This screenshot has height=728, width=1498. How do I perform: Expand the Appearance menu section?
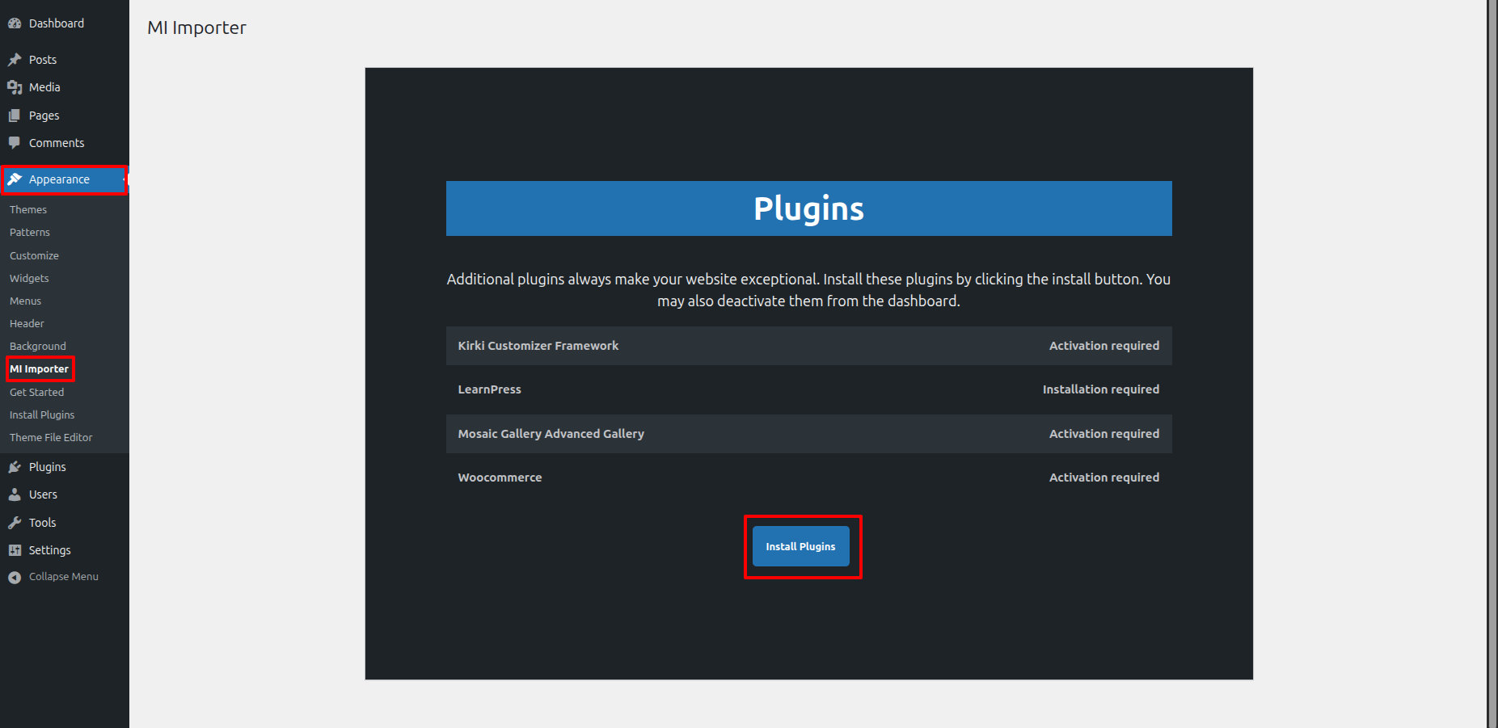[x=59, y=179]
